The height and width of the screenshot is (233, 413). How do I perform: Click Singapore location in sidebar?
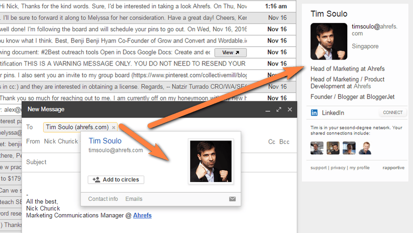tap(365, 46)
